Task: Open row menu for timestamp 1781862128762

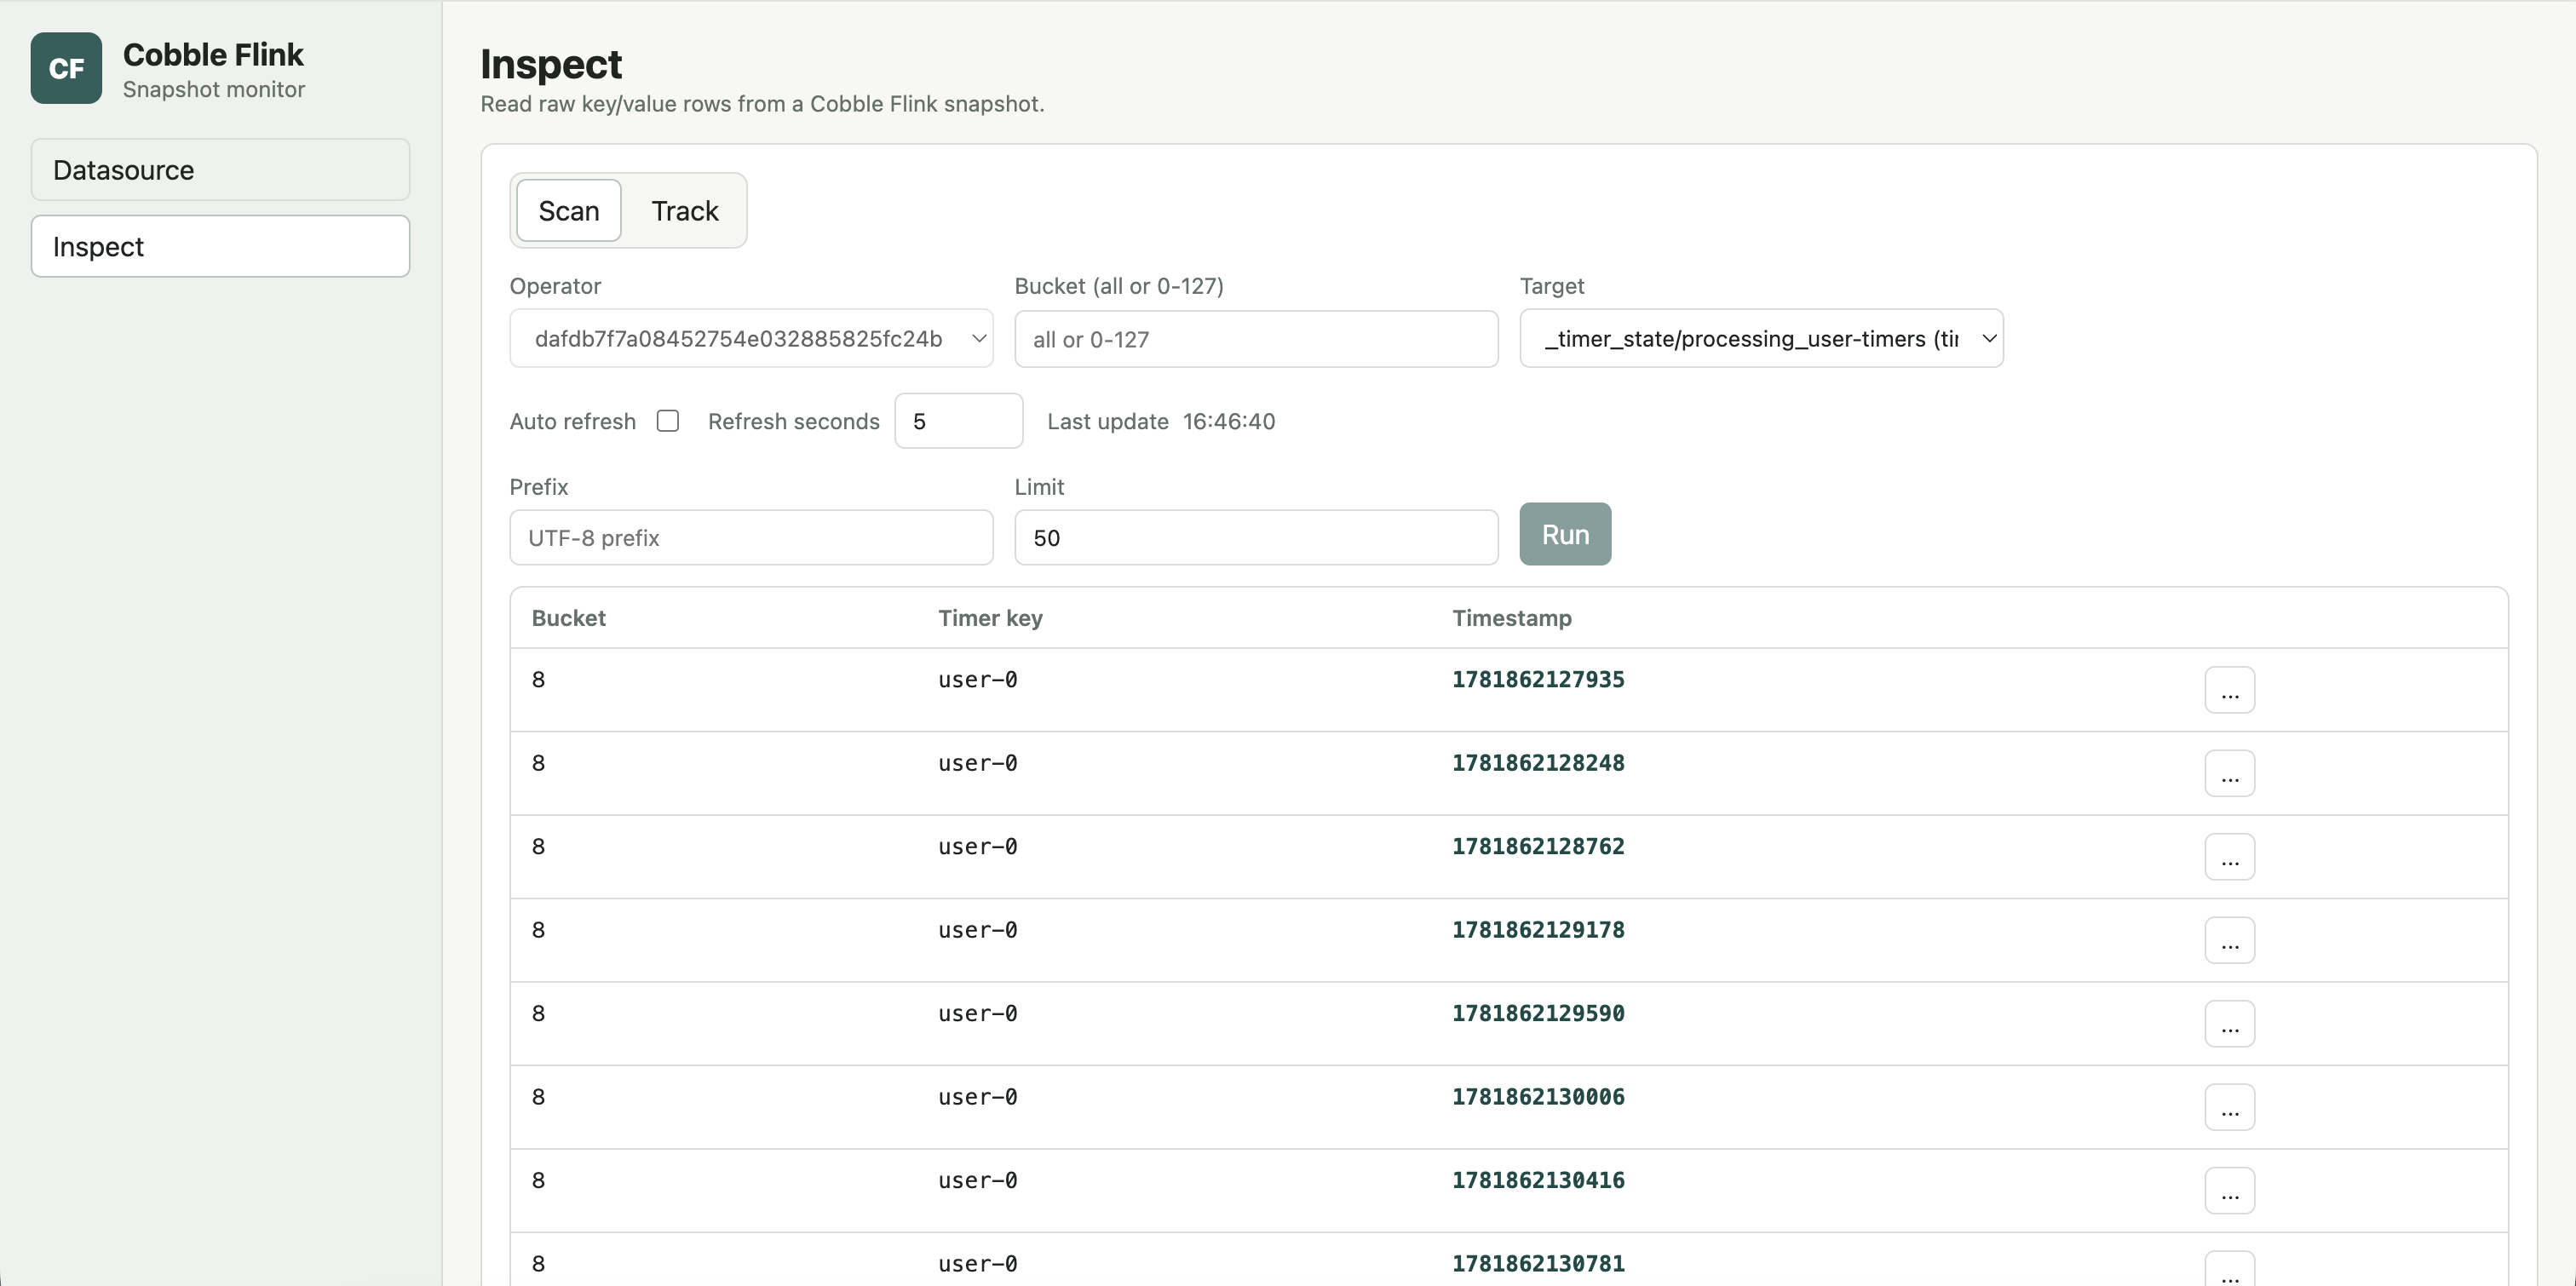Action: point(2229,857)
